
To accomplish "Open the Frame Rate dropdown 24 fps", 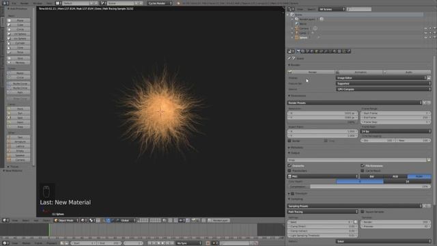I will (x=396, y=131).
